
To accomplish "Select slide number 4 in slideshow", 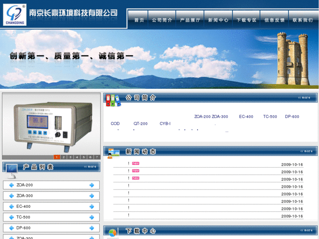I will coord(77,157).
